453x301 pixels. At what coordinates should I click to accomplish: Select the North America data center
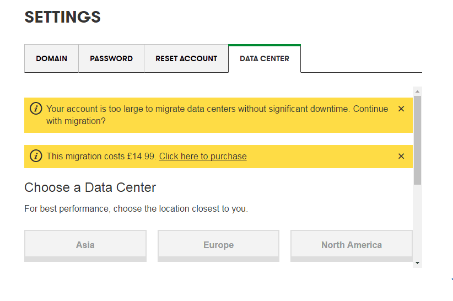[x=352, y=245]
